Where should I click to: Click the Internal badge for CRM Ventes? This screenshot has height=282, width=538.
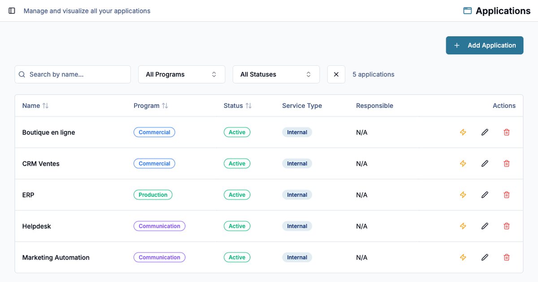(297, 163)
